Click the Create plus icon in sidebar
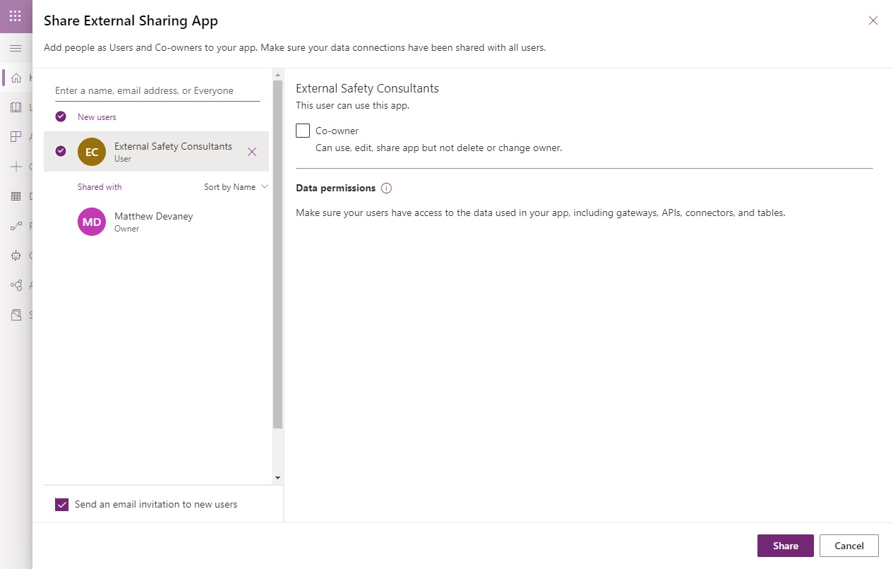The width and height of the screenshot is (893, 569). click(x=16, y=167)
